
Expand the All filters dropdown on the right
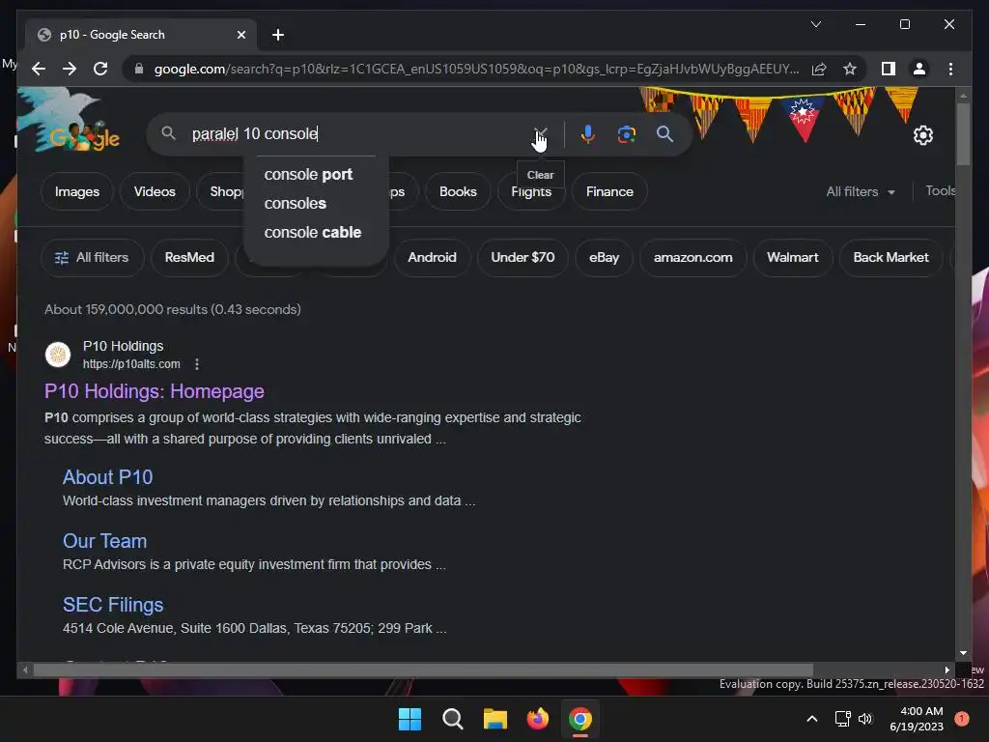click(x=861, y=191)
